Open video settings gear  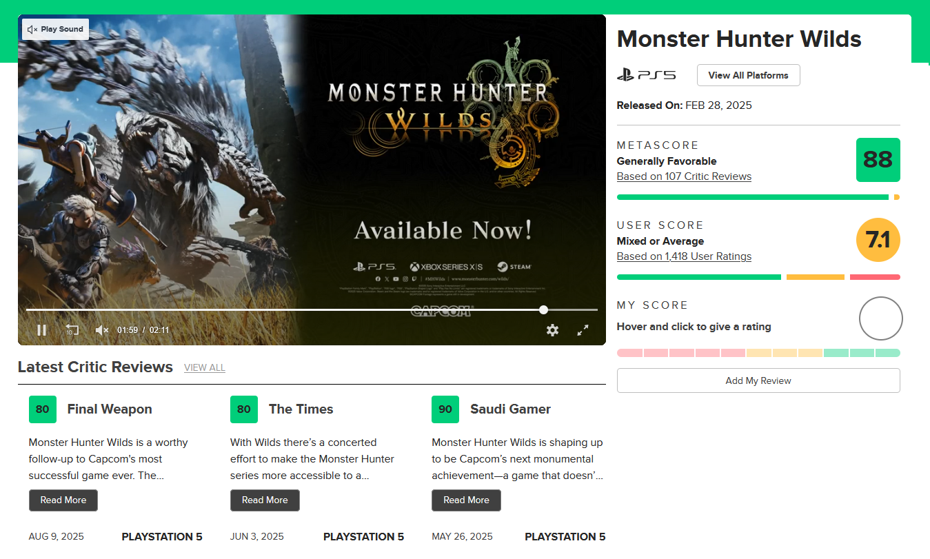point(552,330)
